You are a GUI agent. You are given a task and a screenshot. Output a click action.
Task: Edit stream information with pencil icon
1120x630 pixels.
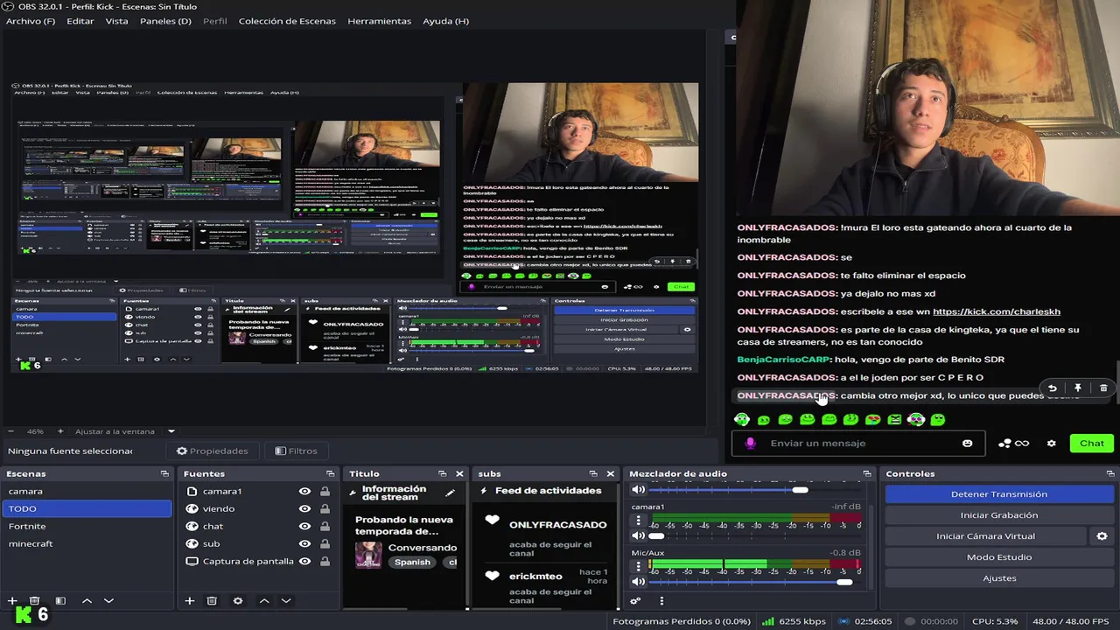click(450, 493)
